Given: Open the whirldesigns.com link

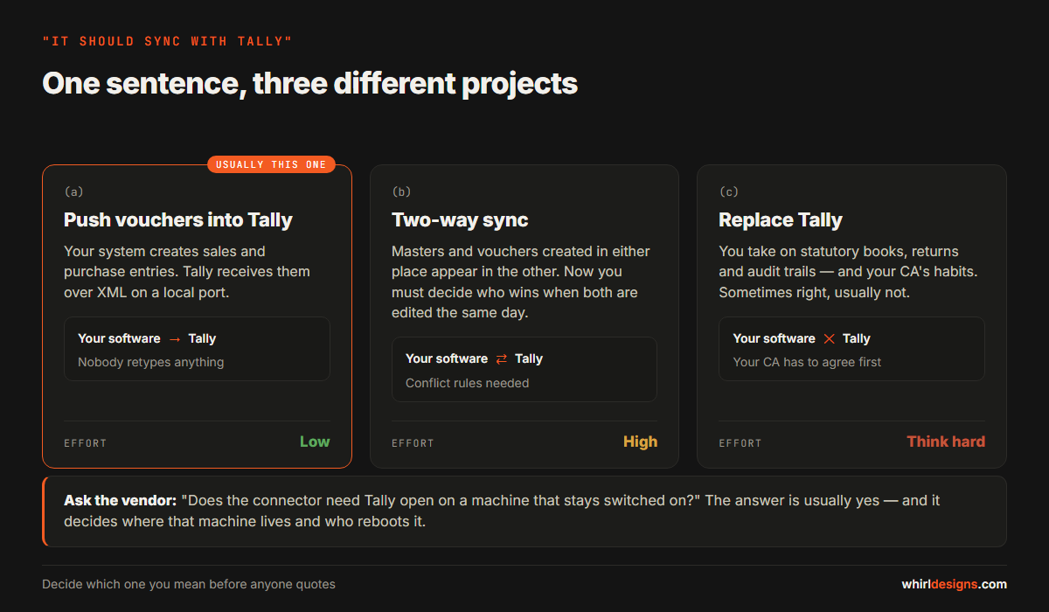Looking at the screenshot, I should coord(955,584).
